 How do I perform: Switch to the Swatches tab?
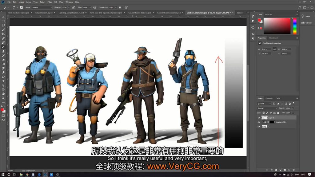pyautogui.click(x=268, y=14)
